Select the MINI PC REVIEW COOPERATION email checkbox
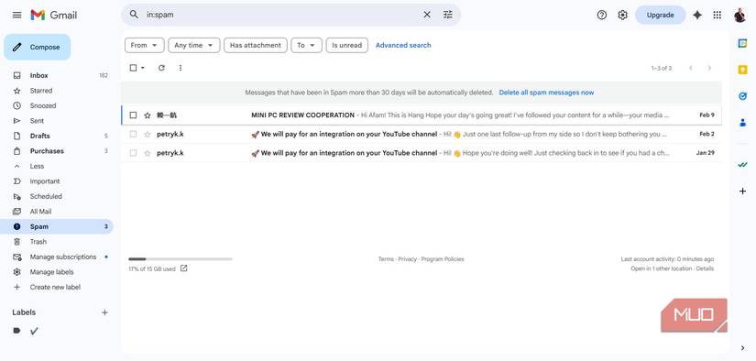The width and height of the screenshot is (756, 361). coord(133,115)
